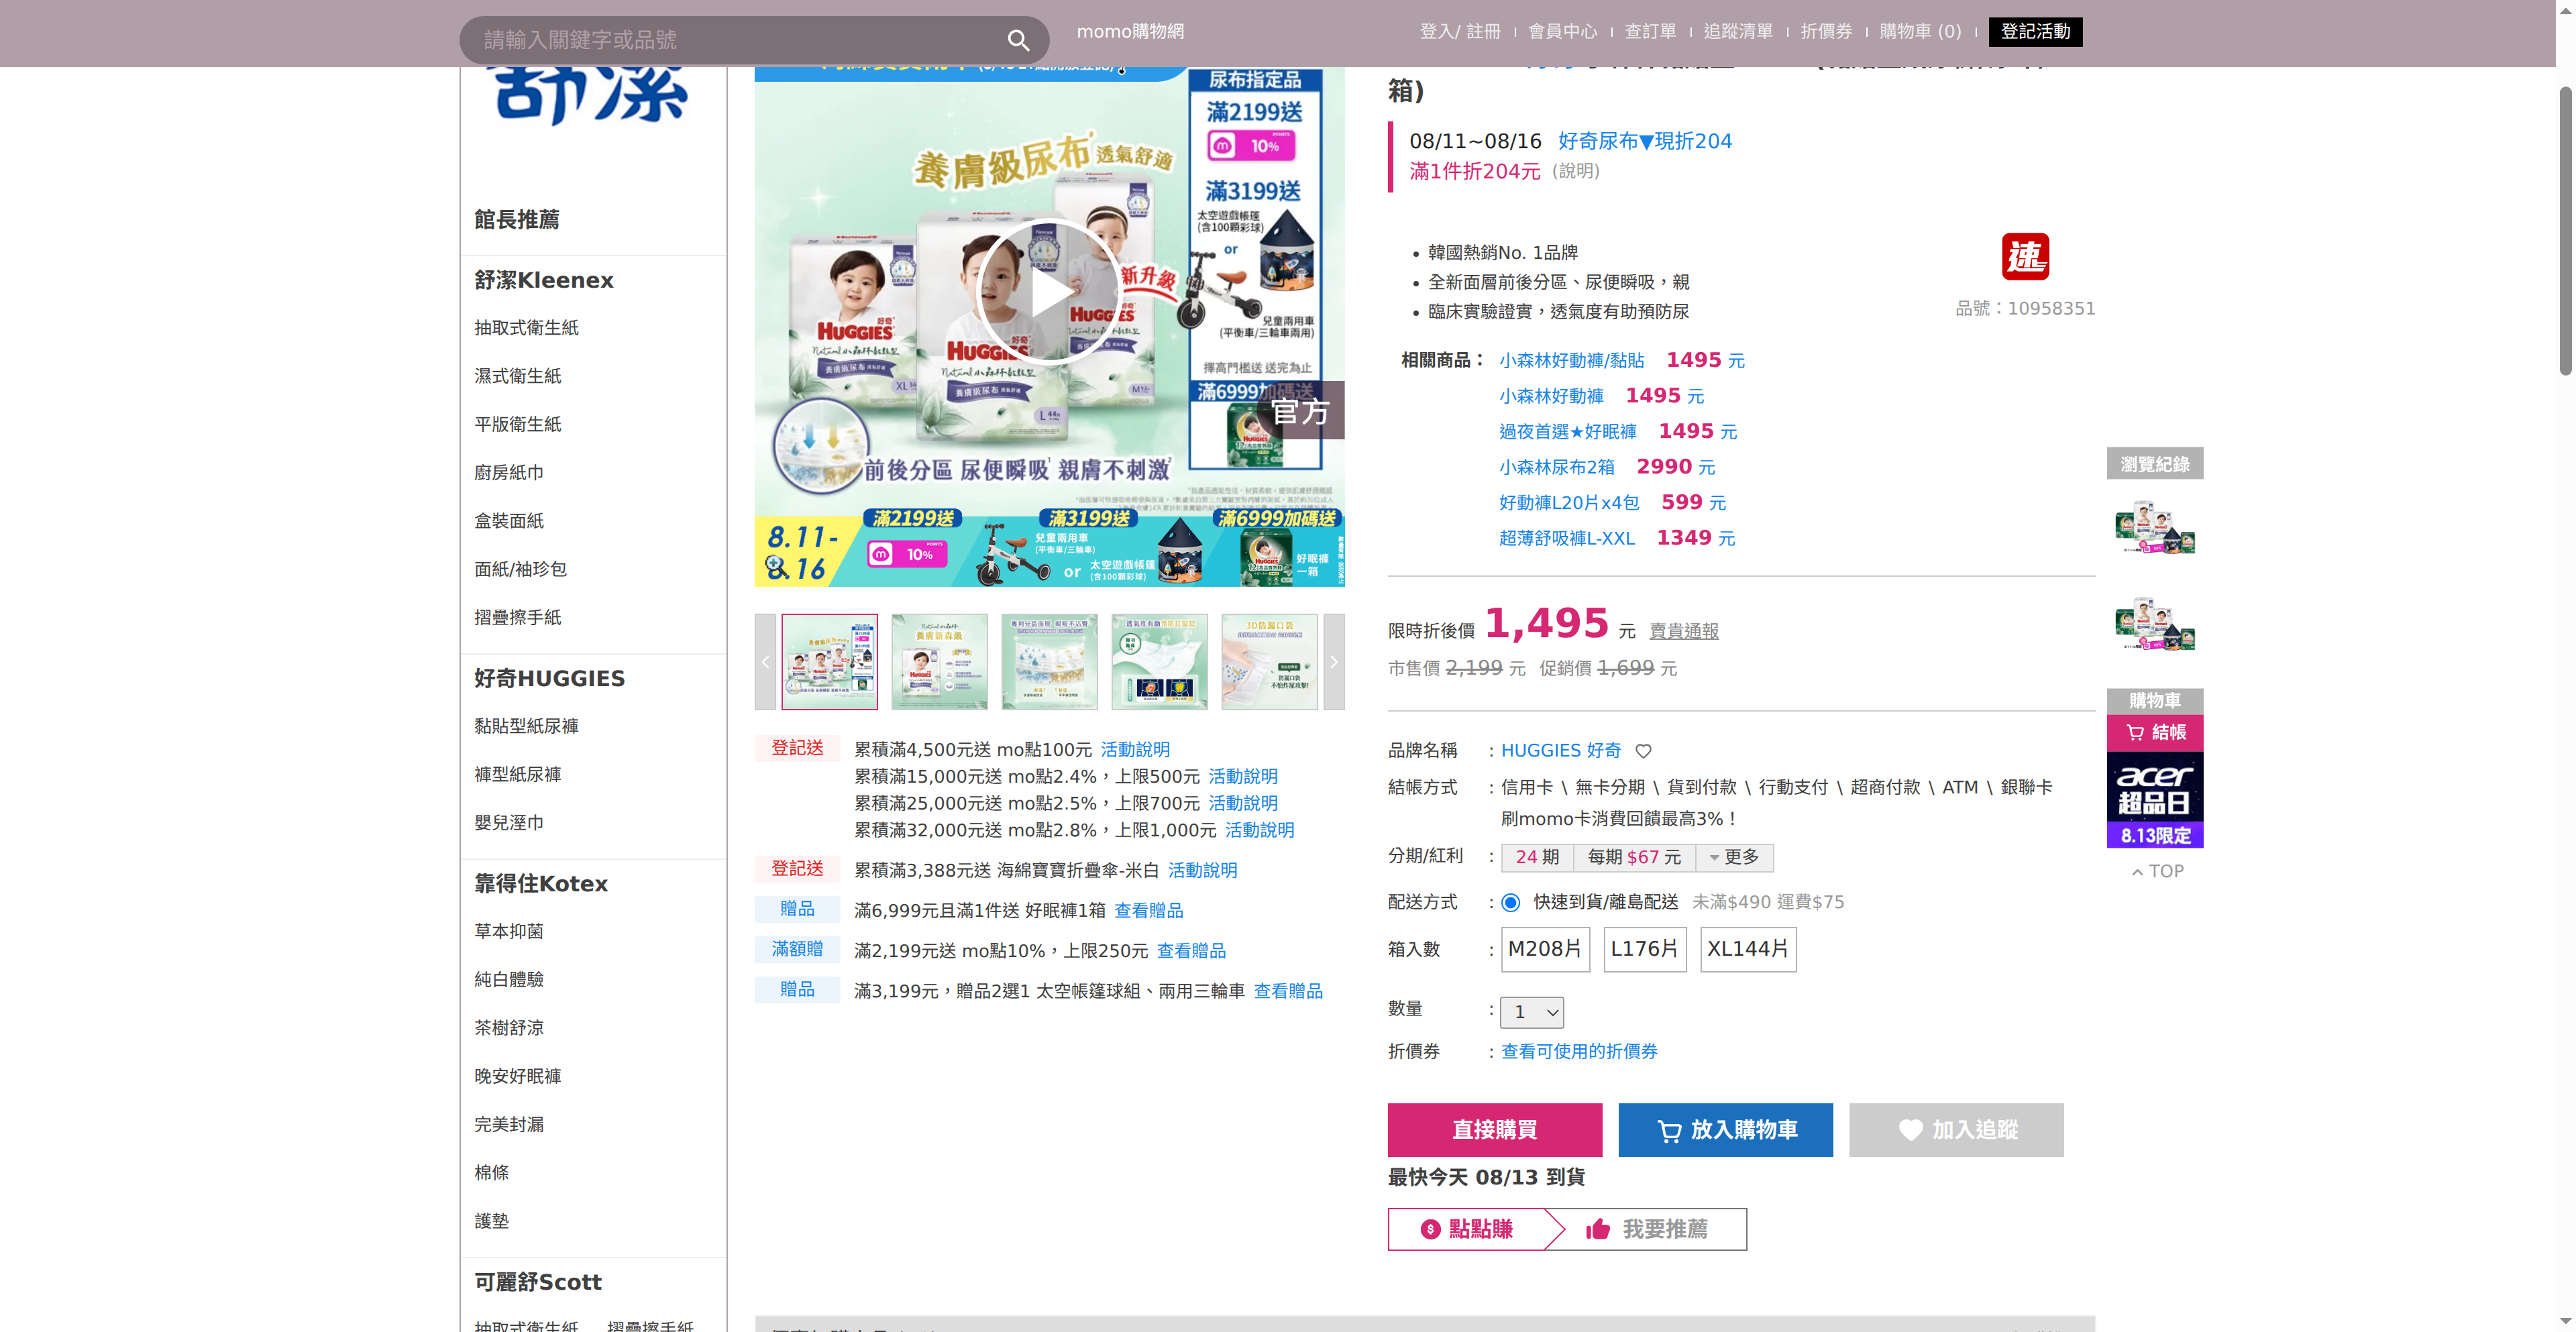Viewport: 2576px width, 1332px height.
Task: Open the HUGGIES 好奇 brand link
Action: 1561,751
